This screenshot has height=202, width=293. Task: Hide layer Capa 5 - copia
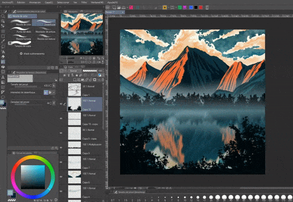(61, 133)
